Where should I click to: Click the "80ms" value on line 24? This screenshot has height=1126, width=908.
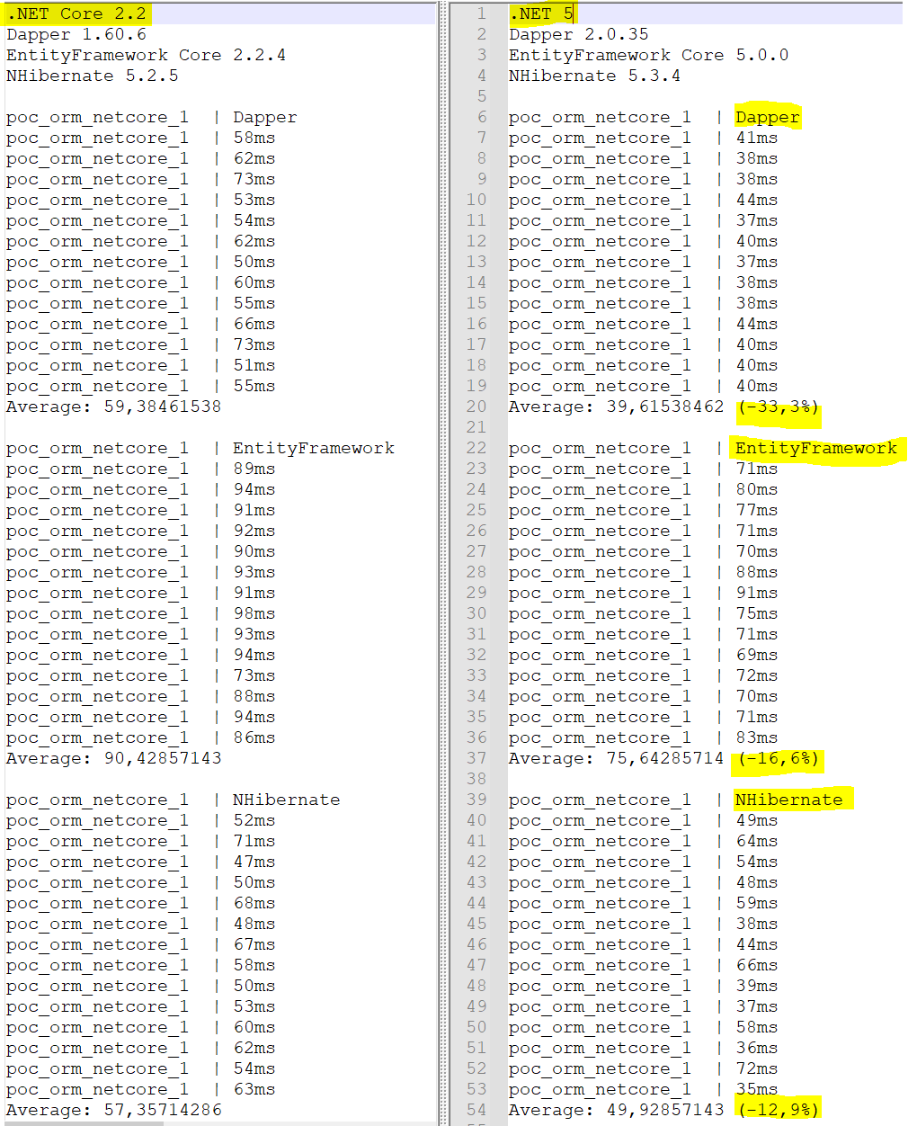(757, 489)
